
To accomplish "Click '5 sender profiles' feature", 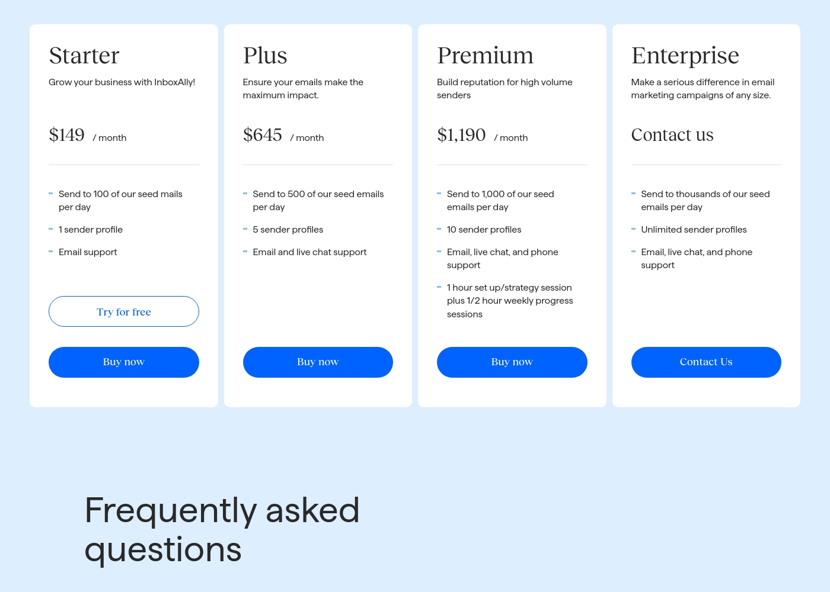I will coord(288,230).
